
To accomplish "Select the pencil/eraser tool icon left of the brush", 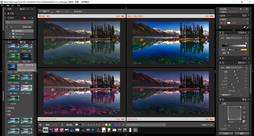I will (245, 27).
